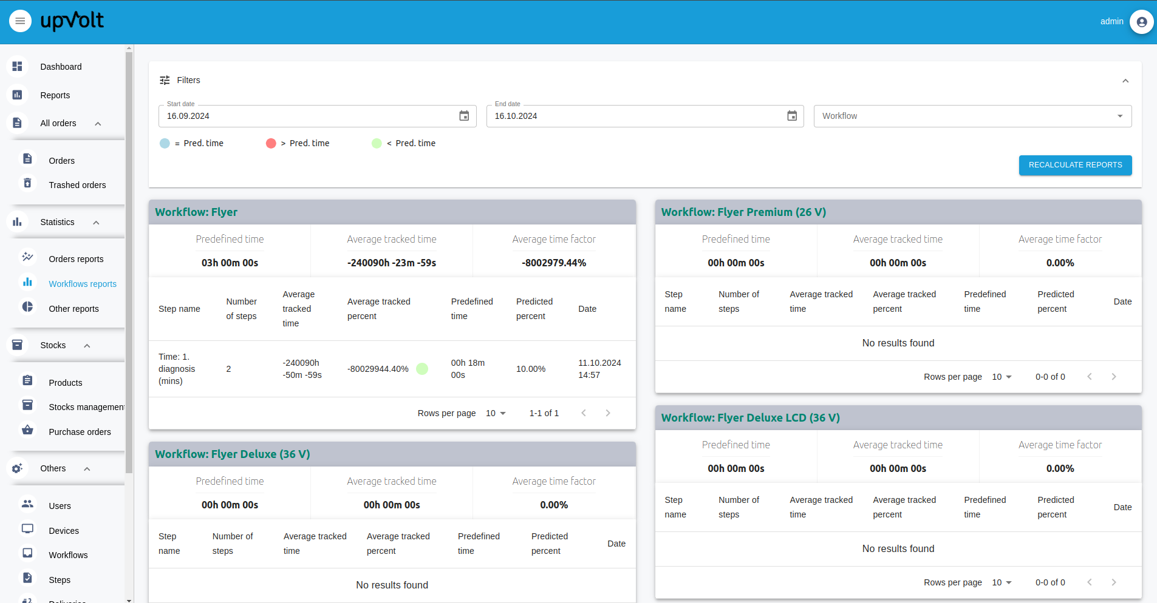Open Orders reports page
1157x603 pixels.
tap(76, 259)
